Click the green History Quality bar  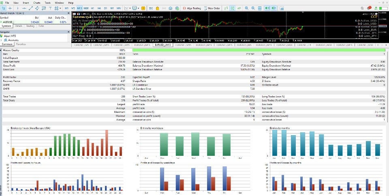[259, 50]
